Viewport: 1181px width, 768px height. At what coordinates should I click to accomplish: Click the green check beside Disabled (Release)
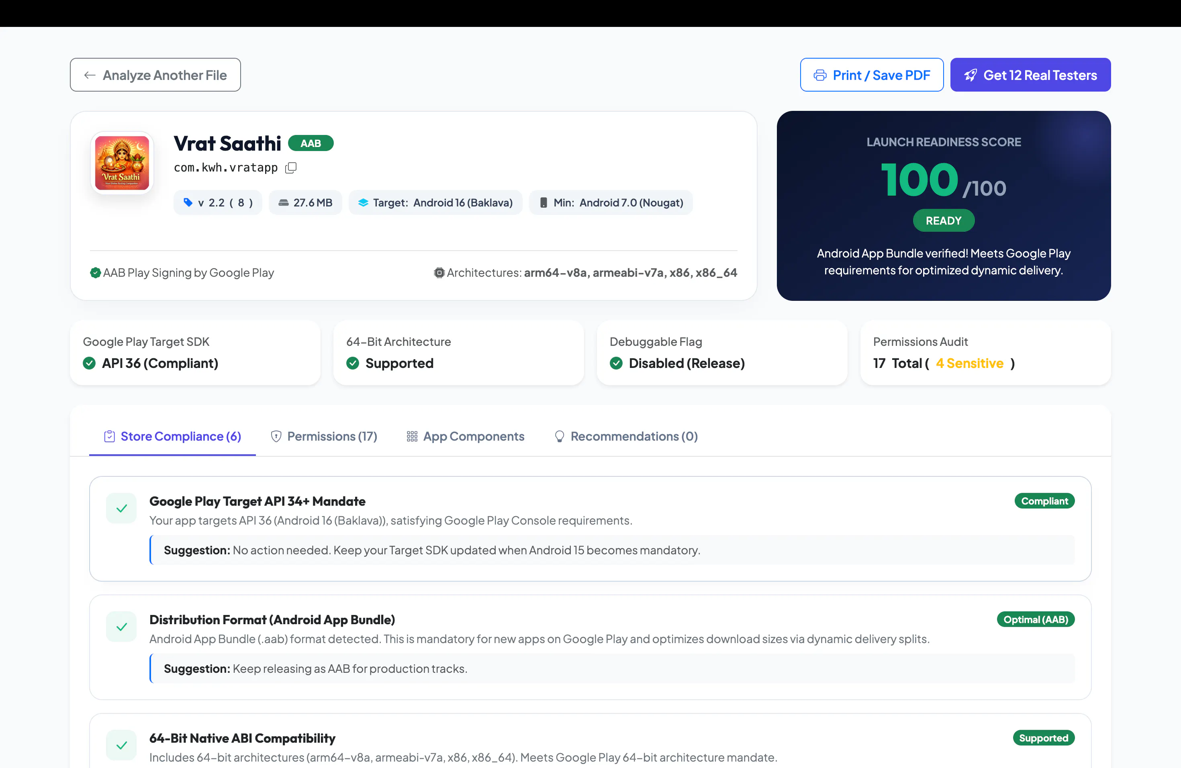[616, 363]
